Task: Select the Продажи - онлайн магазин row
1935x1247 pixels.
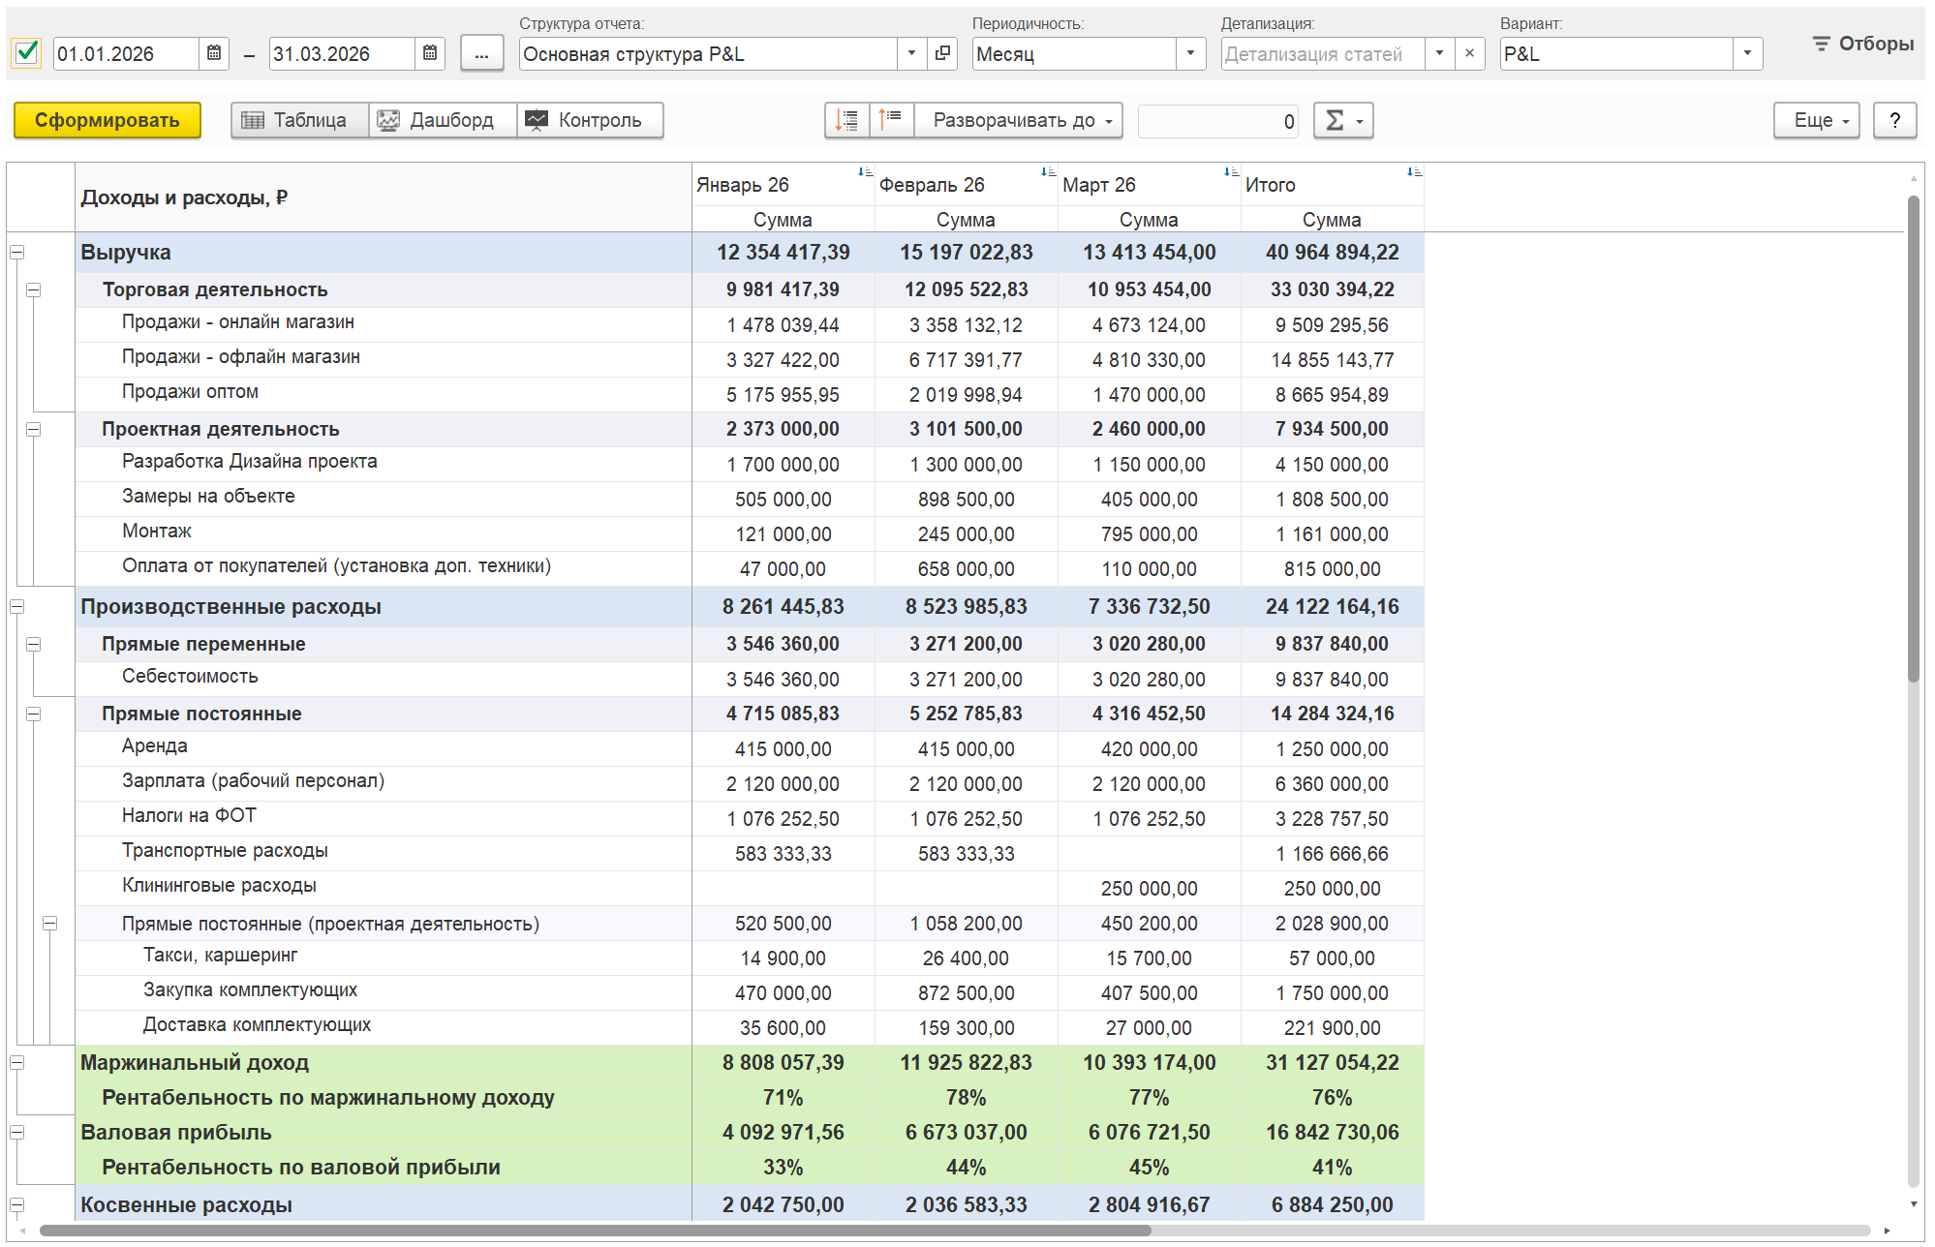Action: pyautogui.click(x=749, y=325)
